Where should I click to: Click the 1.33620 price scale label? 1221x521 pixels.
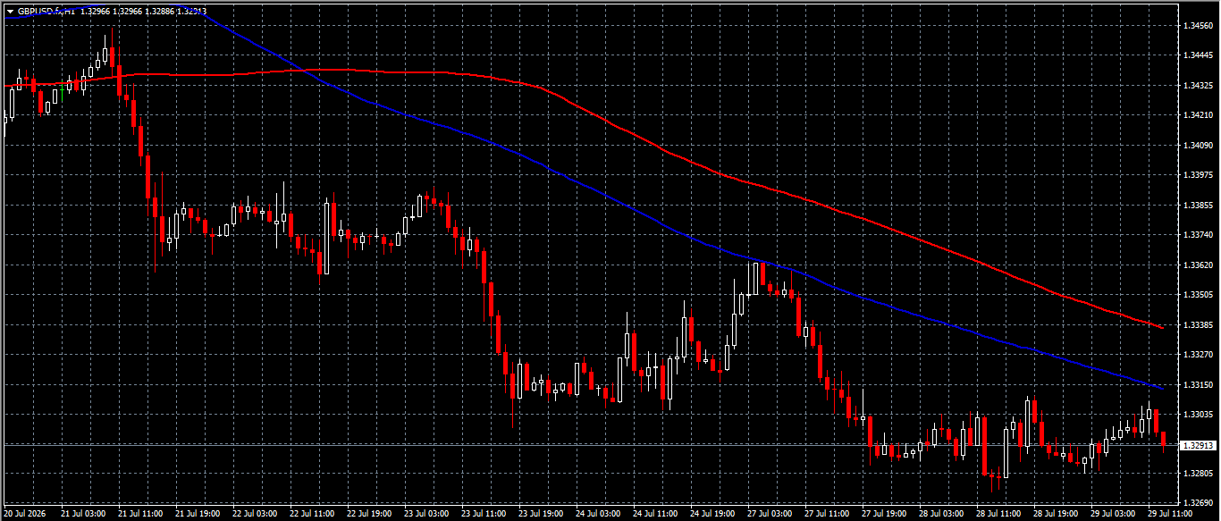point(1197,265)
